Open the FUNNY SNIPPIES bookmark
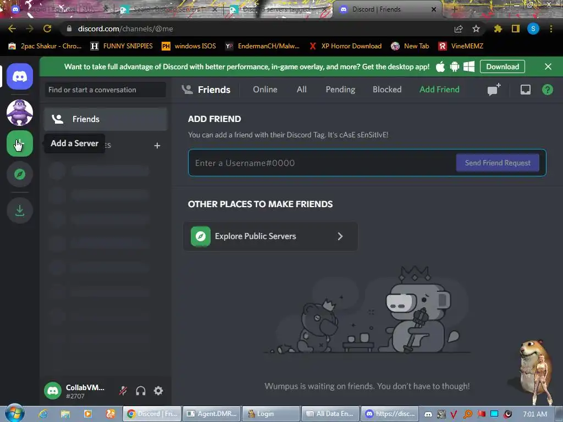The image size is (563, 422). (x=122, y=46)
